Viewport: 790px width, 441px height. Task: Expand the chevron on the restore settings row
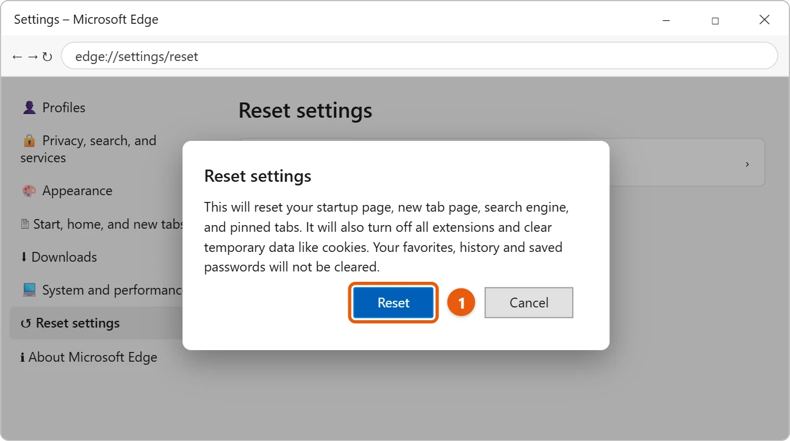pyautogui.click(x=747, y=164)
